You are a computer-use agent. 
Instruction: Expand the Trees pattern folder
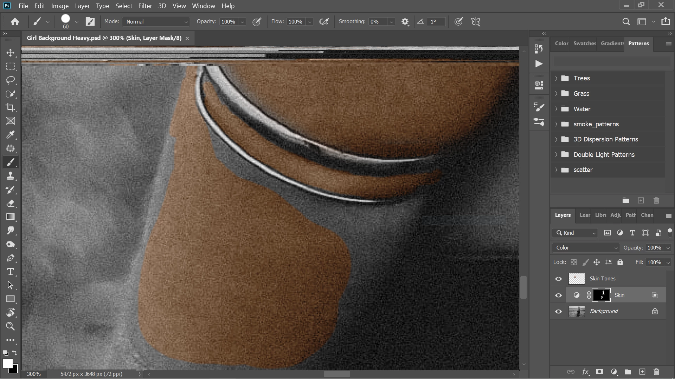[x=556, y=78]
